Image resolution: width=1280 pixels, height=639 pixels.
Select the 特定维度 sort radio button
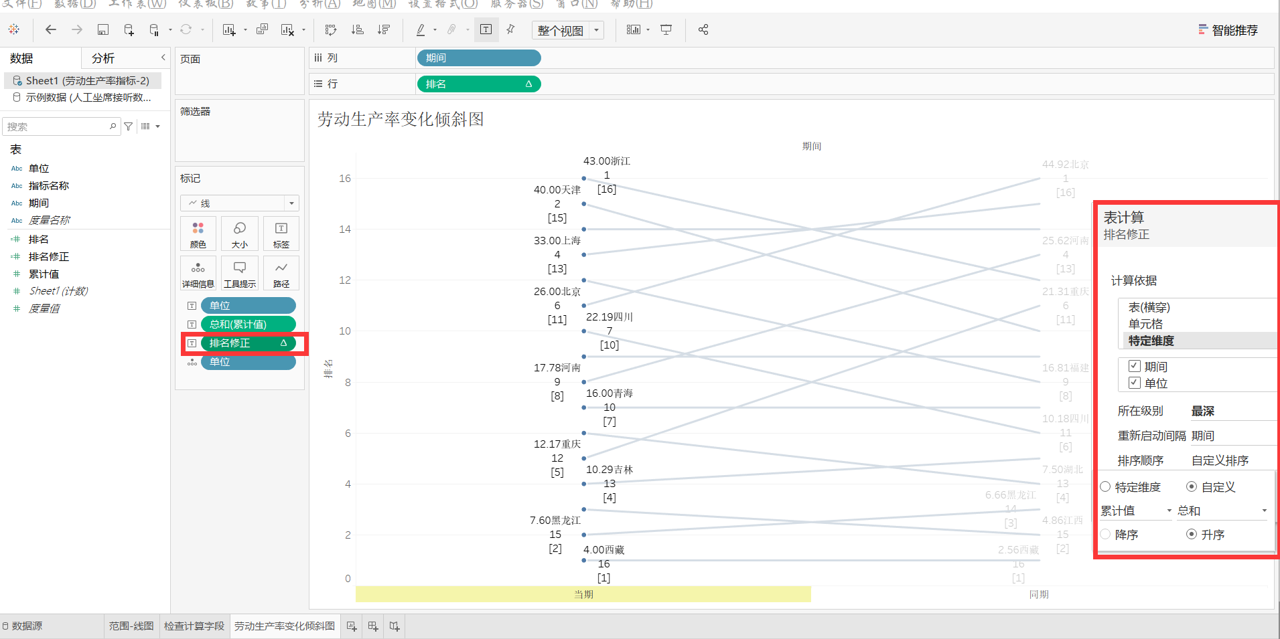(x=1105, y=486)
